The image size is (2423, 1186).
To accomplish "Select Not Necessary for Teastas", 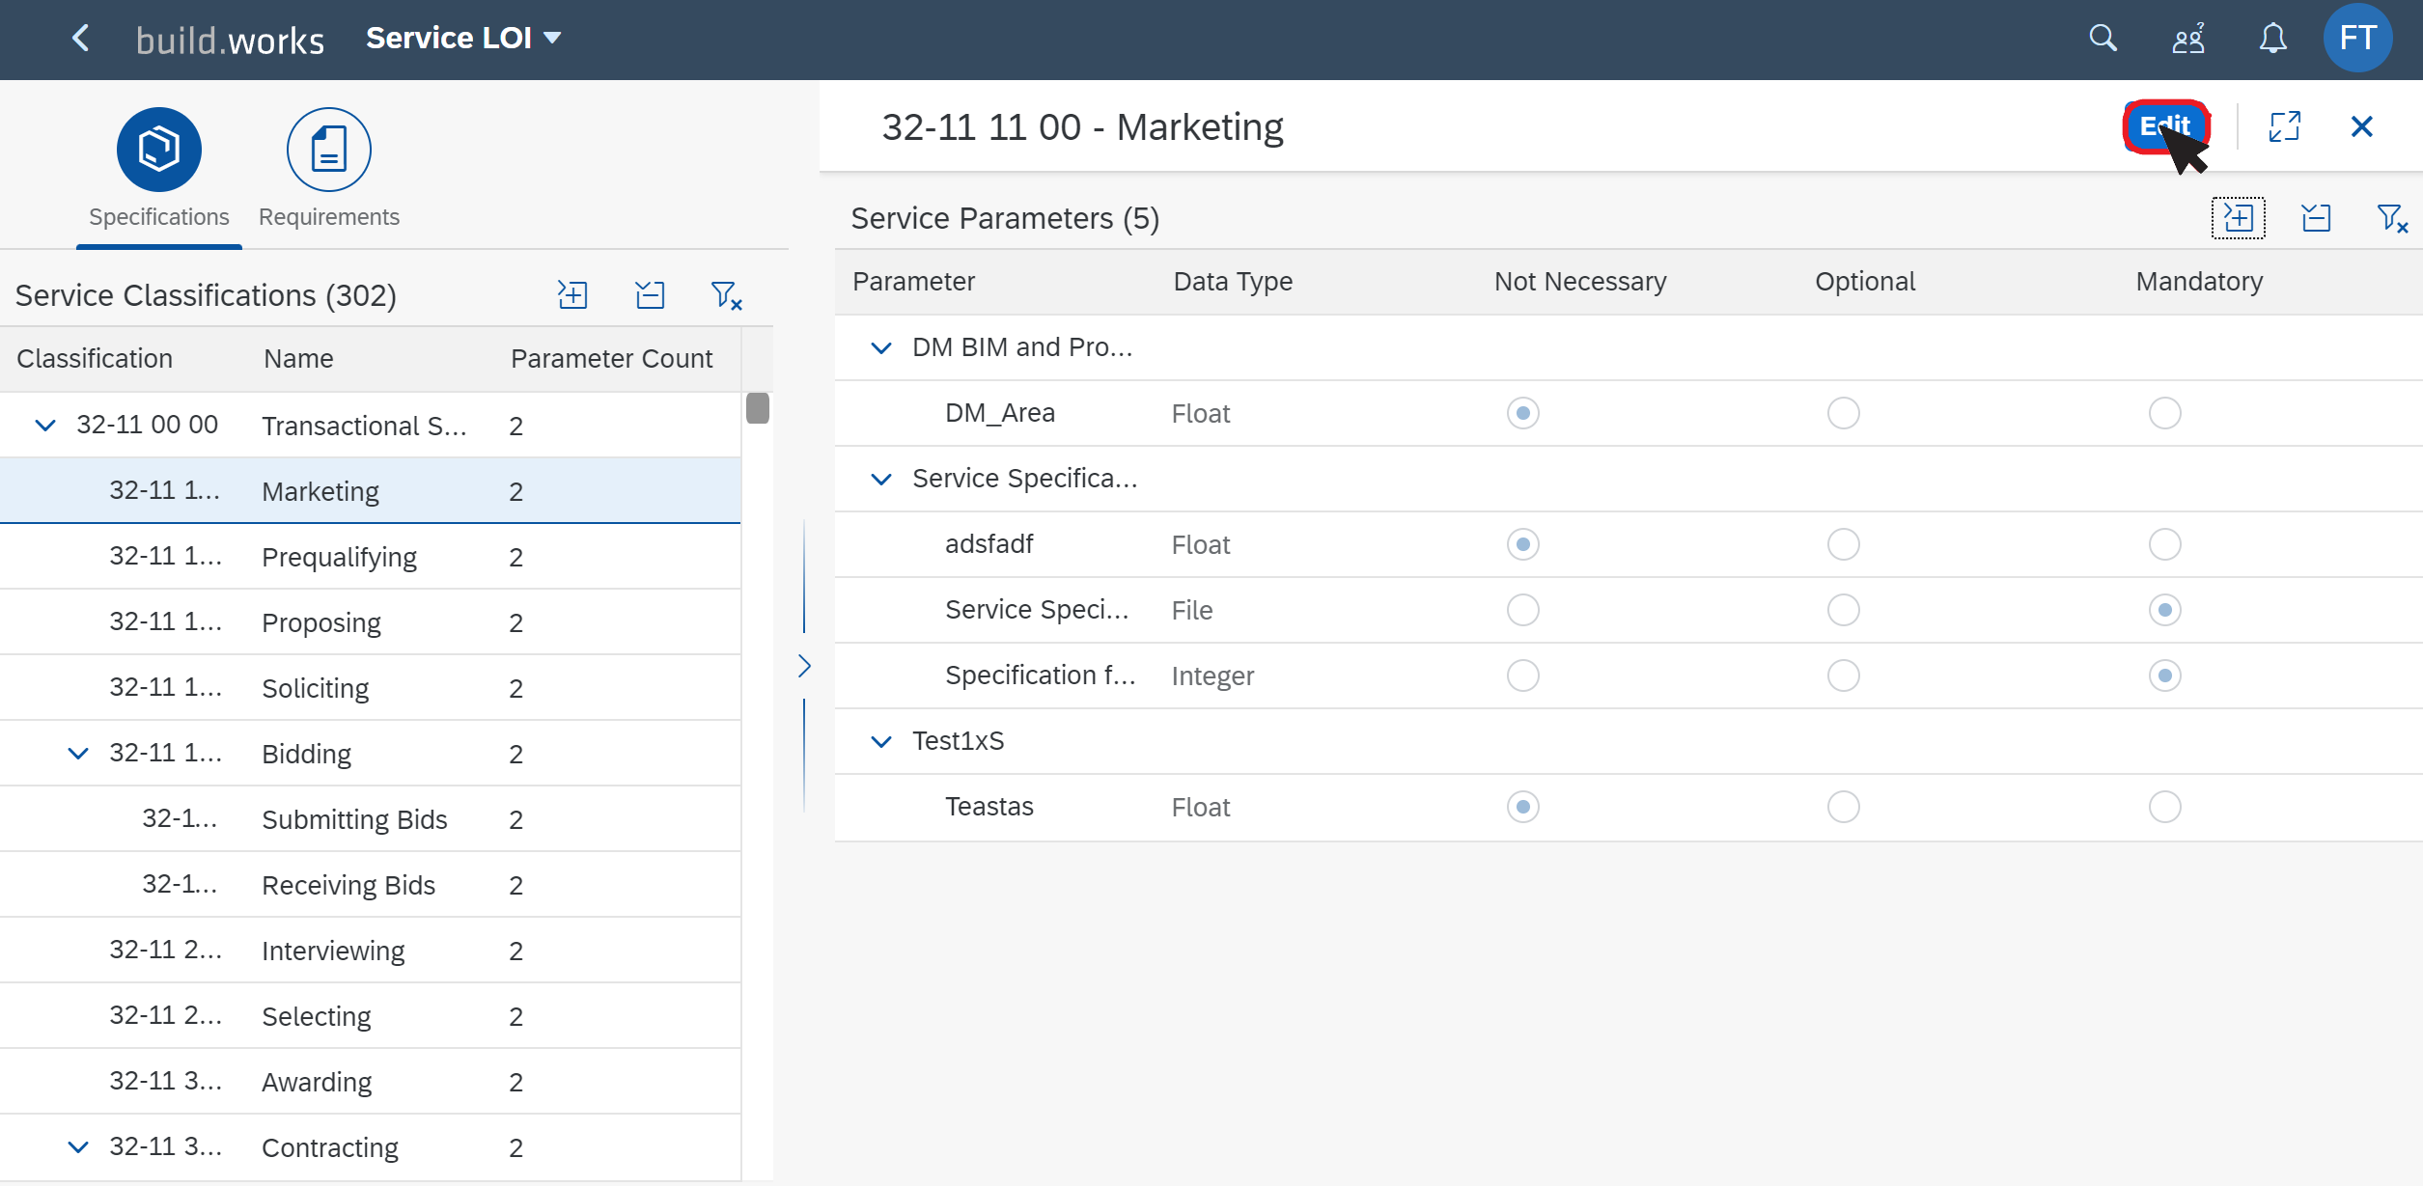I will [x=1522, y=807].
